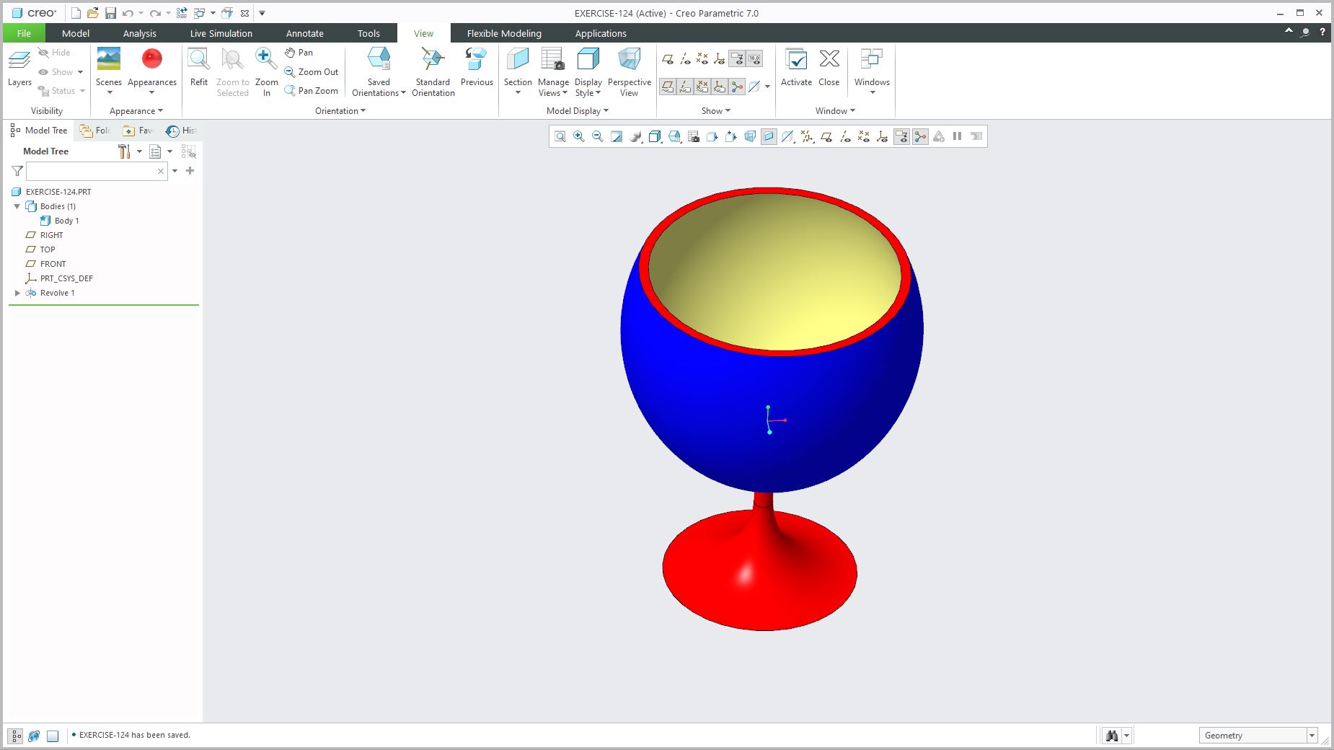Open the Scenes gallery
This screenshot has width=1334, height=750.
click(x=109, y=70)
